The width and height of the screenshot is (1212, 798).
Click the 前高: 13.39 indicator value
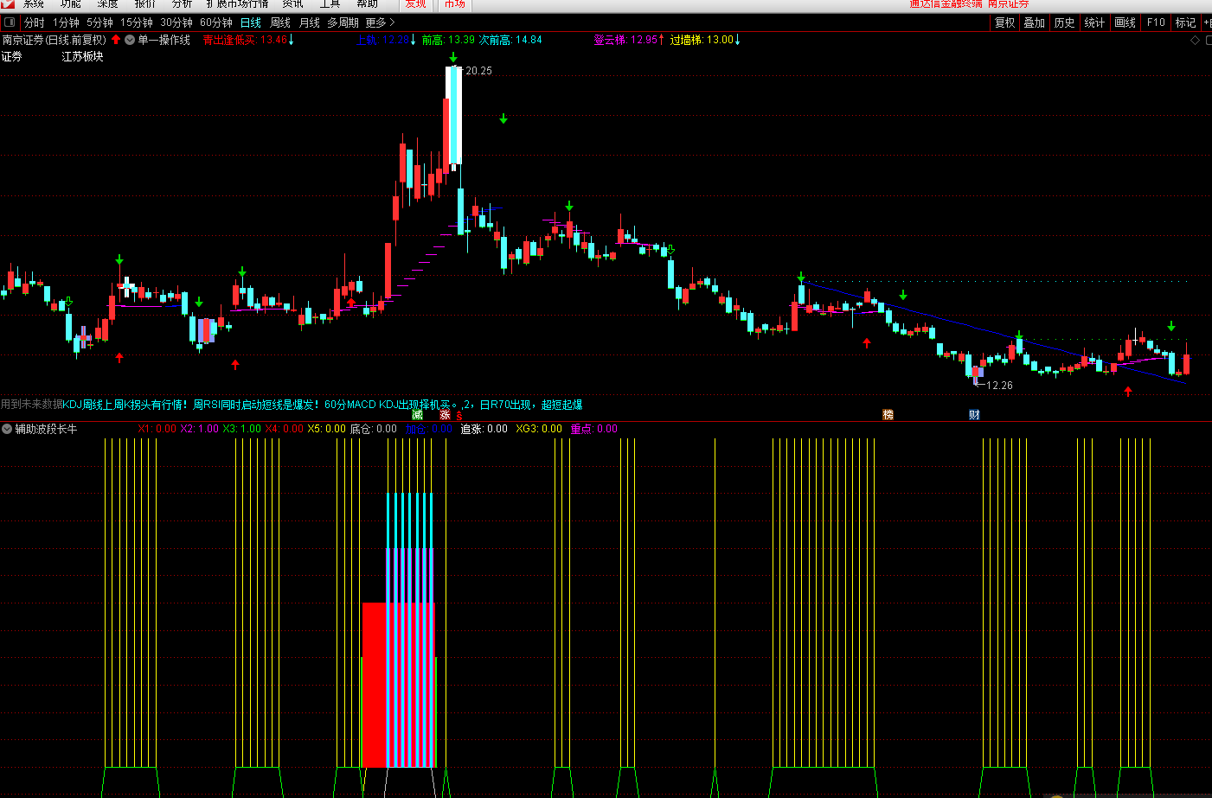point(448,40)
